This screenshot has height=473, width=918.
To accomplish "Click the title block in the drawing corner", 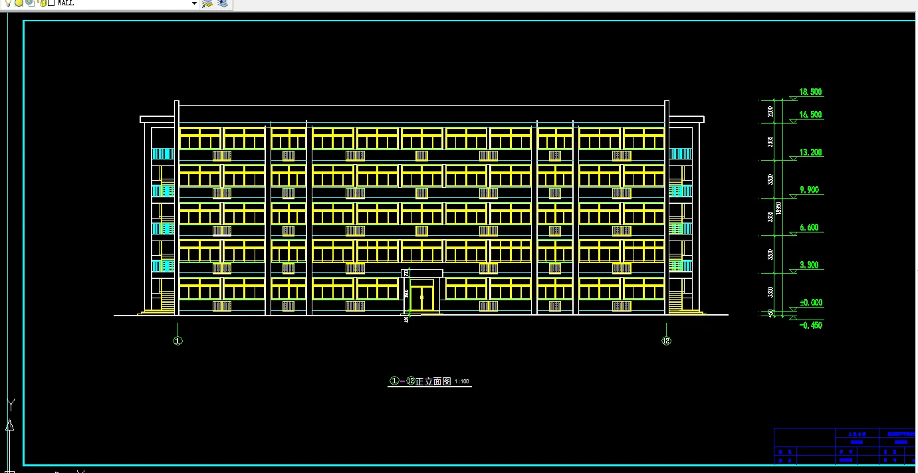I will (x=846, y=446).
